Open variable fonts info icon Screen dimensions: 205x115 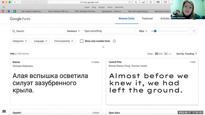click(x=114, y=41)
